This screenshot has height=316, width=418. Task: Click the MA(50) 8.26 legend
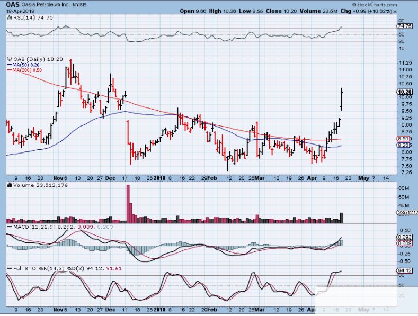[x=25, y=65]
